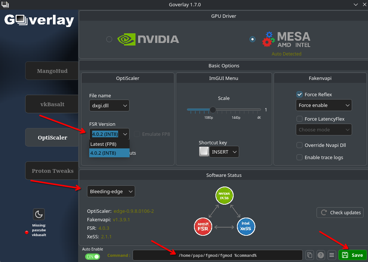368x262 pixels.
Task: Click the dark mode moon icon
Action: [x=39, y=214]
